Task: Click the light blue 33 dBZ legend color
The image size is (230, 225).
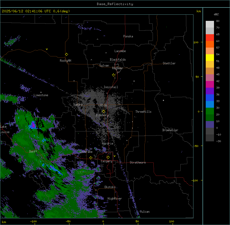Action: tap(210, 104)
